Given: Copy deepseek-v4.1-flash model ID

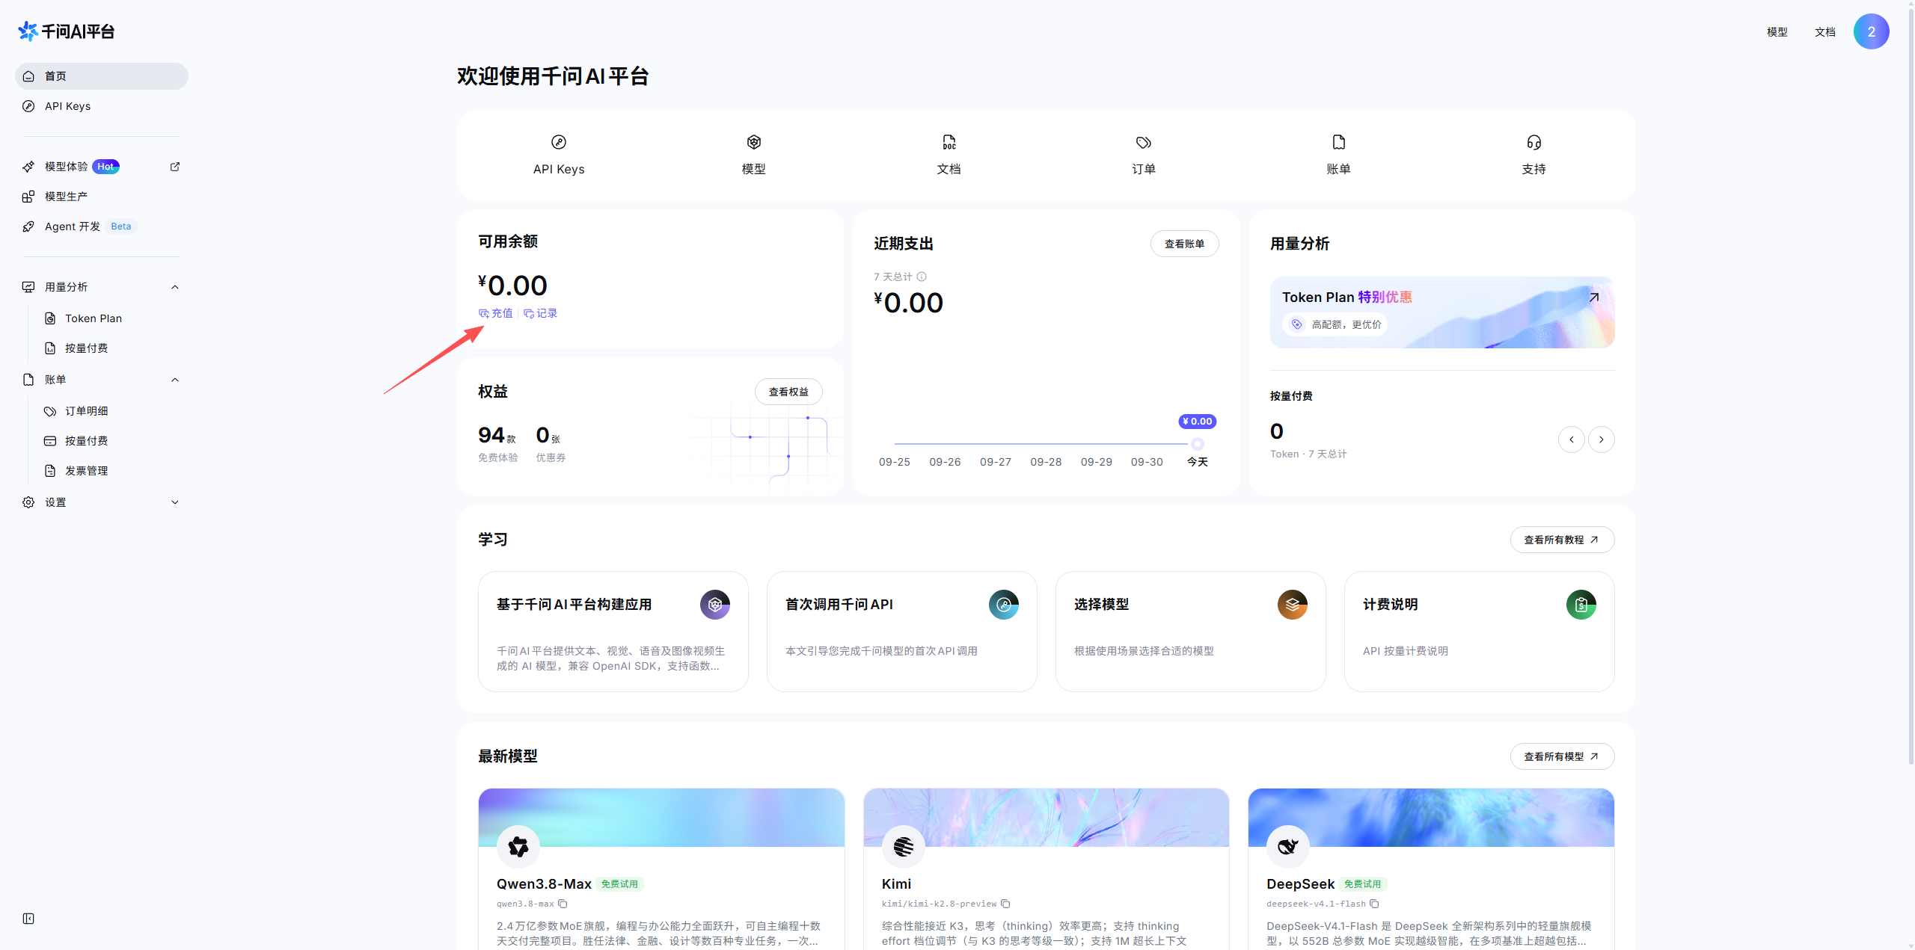Looking at the screenshot, I should [x=1374, y=904].
